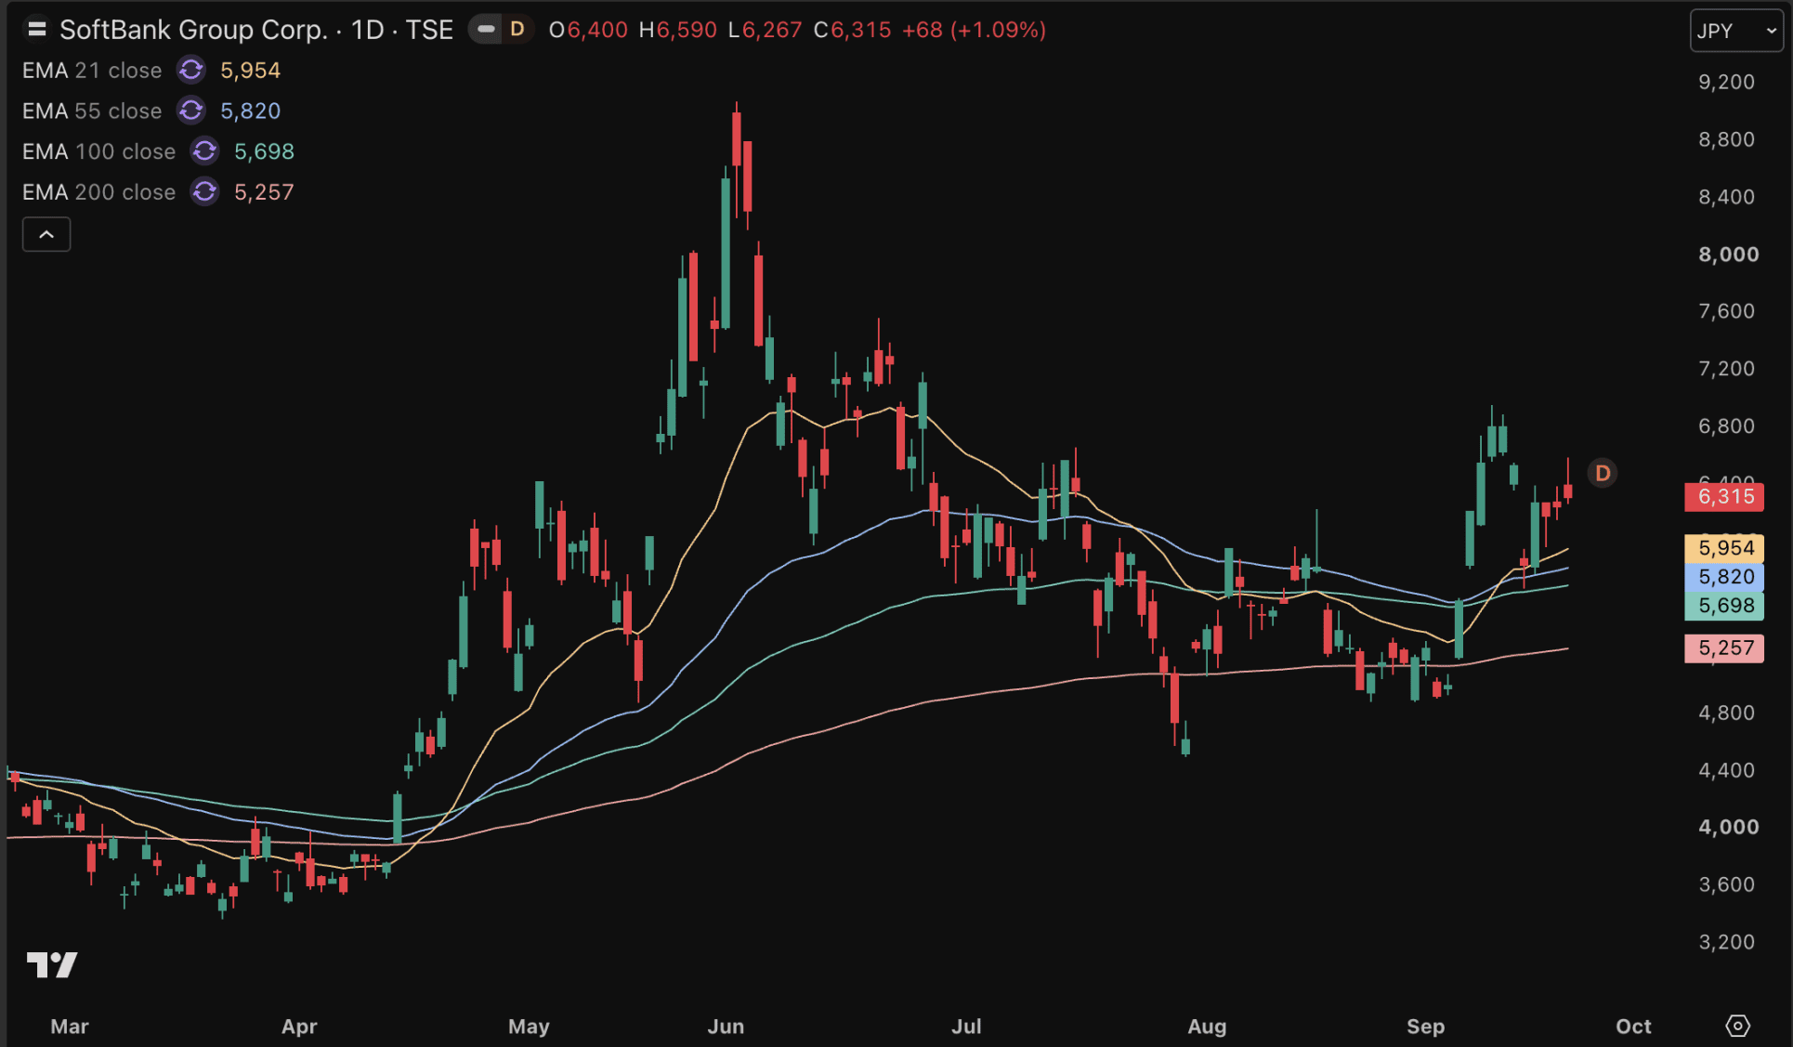1793x1047 pixels.
Task: Click the refresh icon next to EMA 21
Action: (x=191, y=71)
